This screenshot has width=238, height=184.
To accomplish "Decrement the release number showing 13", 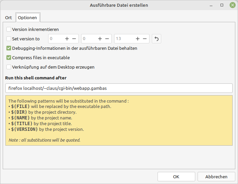I will [x=145, y=39].
